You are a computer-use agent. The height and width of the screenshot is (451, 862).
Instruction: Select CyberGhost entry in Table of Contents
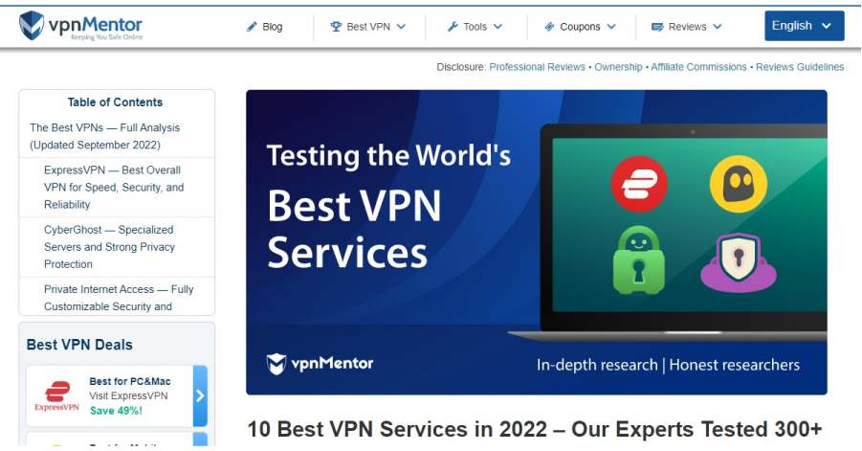tap(109, 247)
